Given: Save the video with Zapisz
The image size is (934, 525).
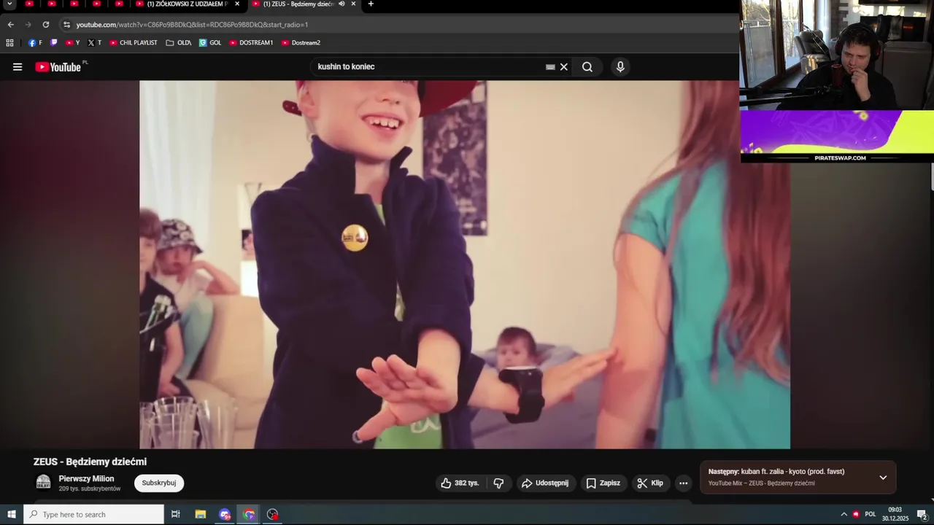Looking at the screenshot, I should 603,483.
